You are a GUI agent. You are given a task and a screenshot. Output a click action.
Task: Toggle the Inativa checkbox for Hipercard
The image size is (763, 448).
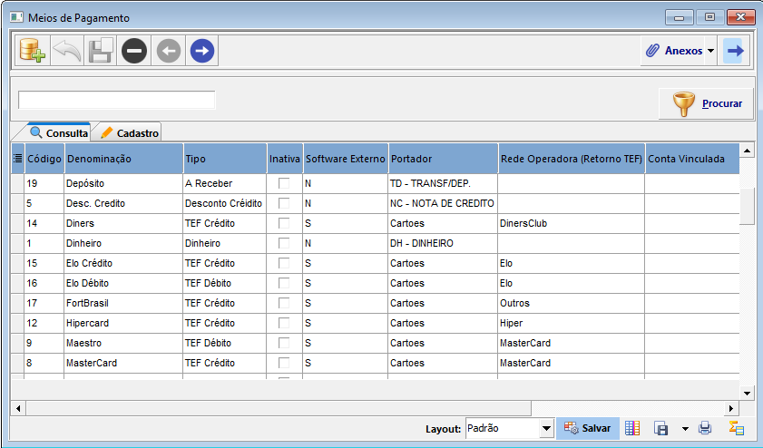point(284,323)
